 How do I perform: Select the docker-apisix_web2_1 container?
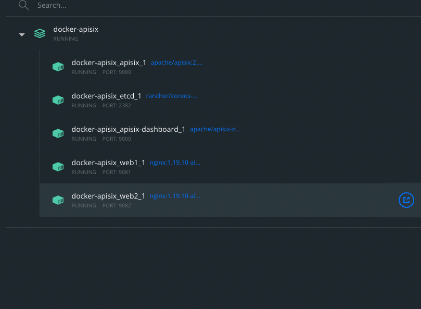coord(108,196)
